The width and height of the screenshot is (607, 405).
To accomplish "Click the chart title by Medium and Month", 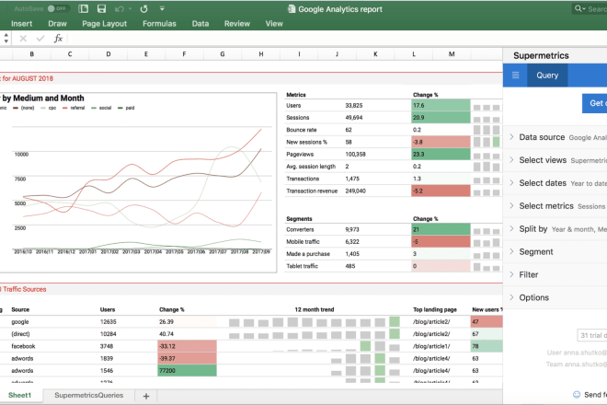I will 42,98.
